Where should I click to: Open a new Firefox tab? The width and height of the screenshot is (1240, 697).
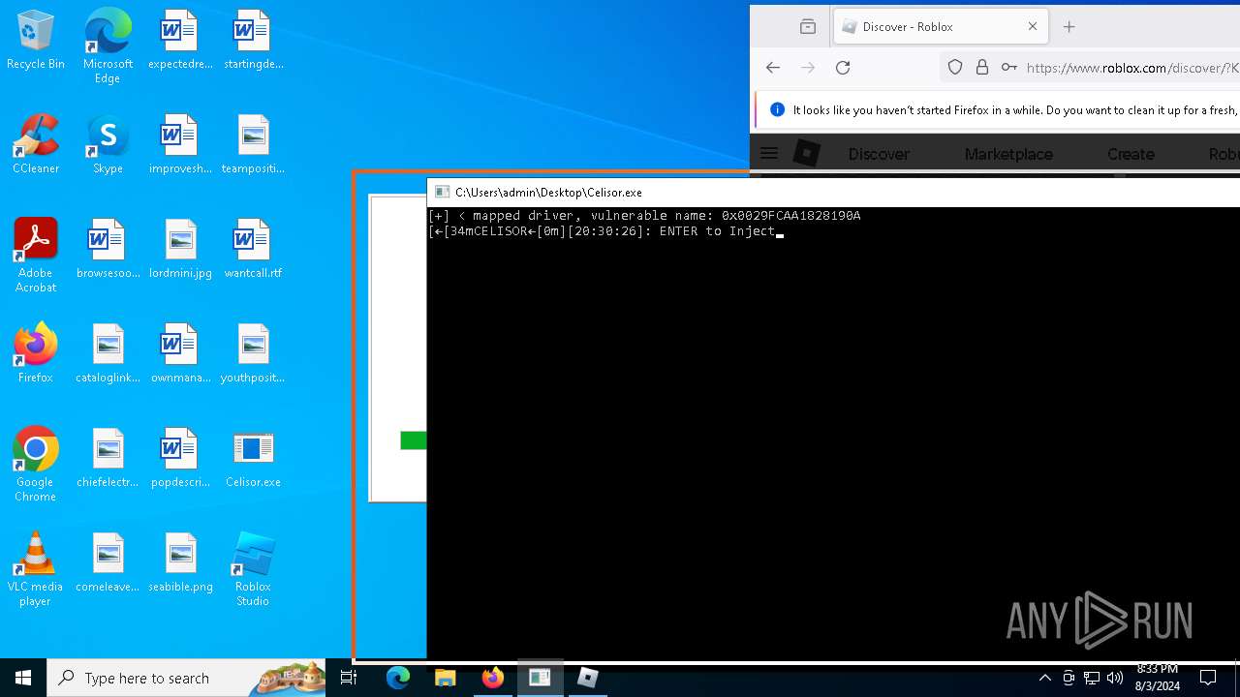click(1069, 27)
